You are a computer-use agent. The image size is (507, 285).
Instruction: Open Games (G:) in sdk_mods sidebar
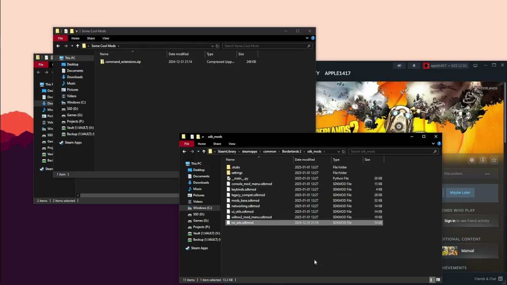pos(201,220)
